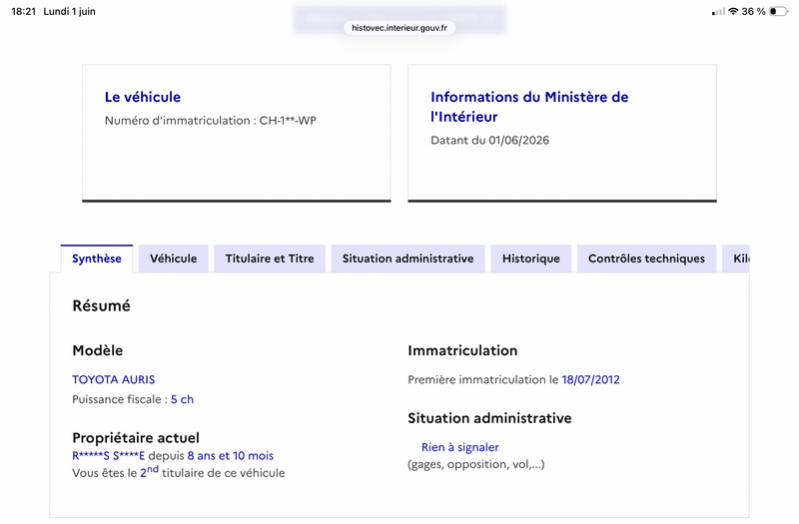Click the registration number CH-1**-WP text
This screenshot has height=524, width=799.
288,121
